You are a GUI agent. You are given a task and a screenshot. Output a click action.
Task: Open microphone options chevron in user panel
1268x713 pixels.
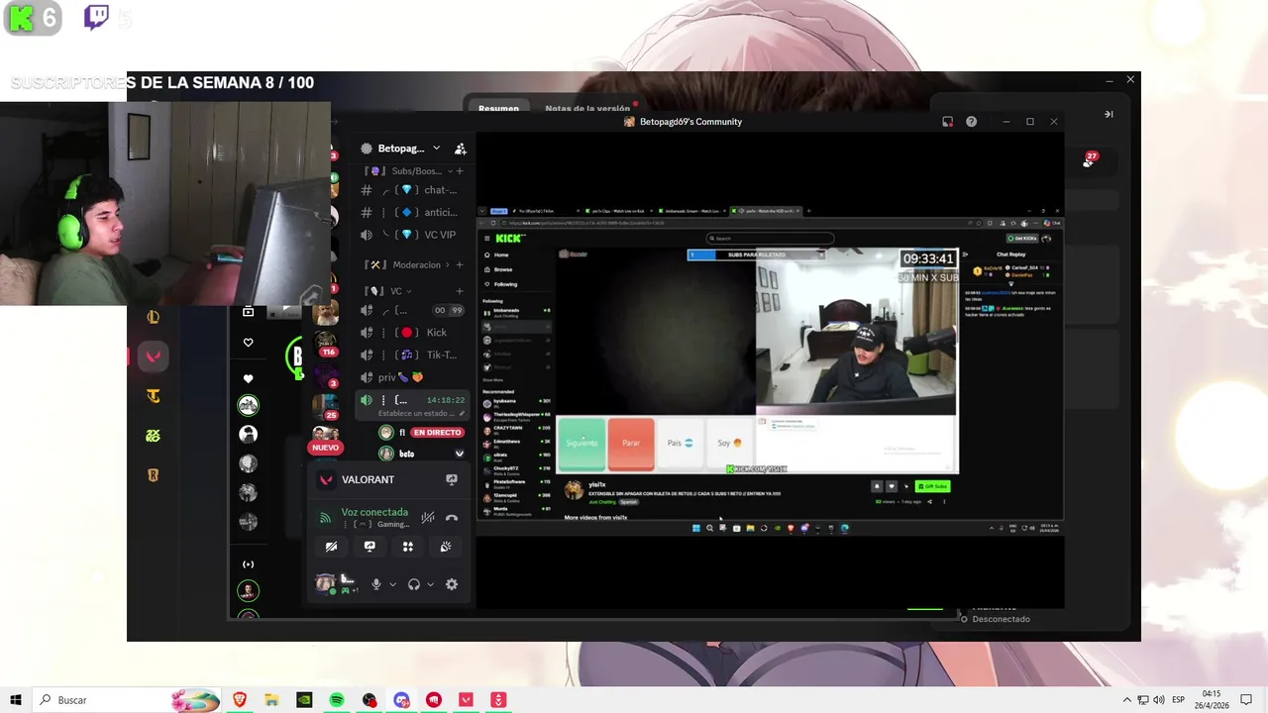(392, 584)
